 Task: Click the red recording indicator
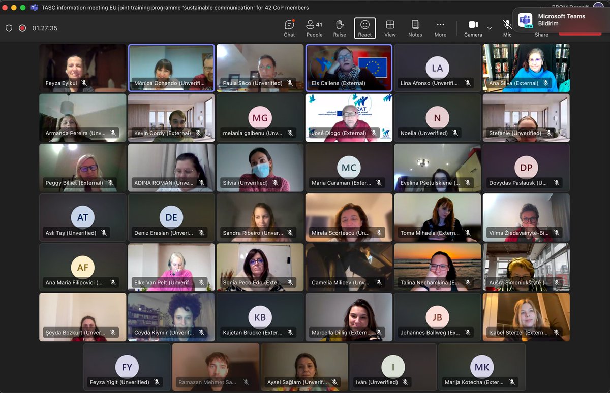[x=22, y=28]
